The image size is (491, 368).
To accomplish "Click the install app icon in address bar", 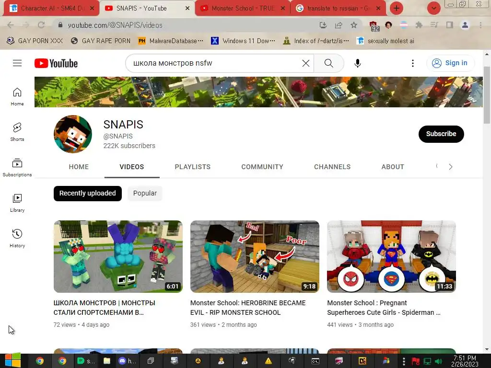I will [323, 25].
